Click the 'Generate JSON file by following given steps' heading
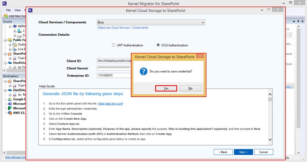Viewport: 307px width, 162px height. [x=83, y=94]
